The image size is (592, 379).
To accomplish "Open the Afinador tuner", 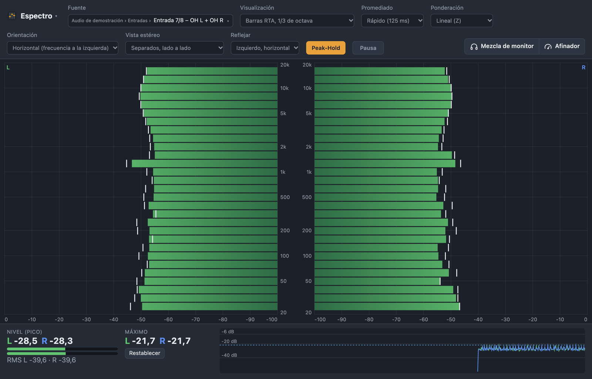I will [562, 47].
